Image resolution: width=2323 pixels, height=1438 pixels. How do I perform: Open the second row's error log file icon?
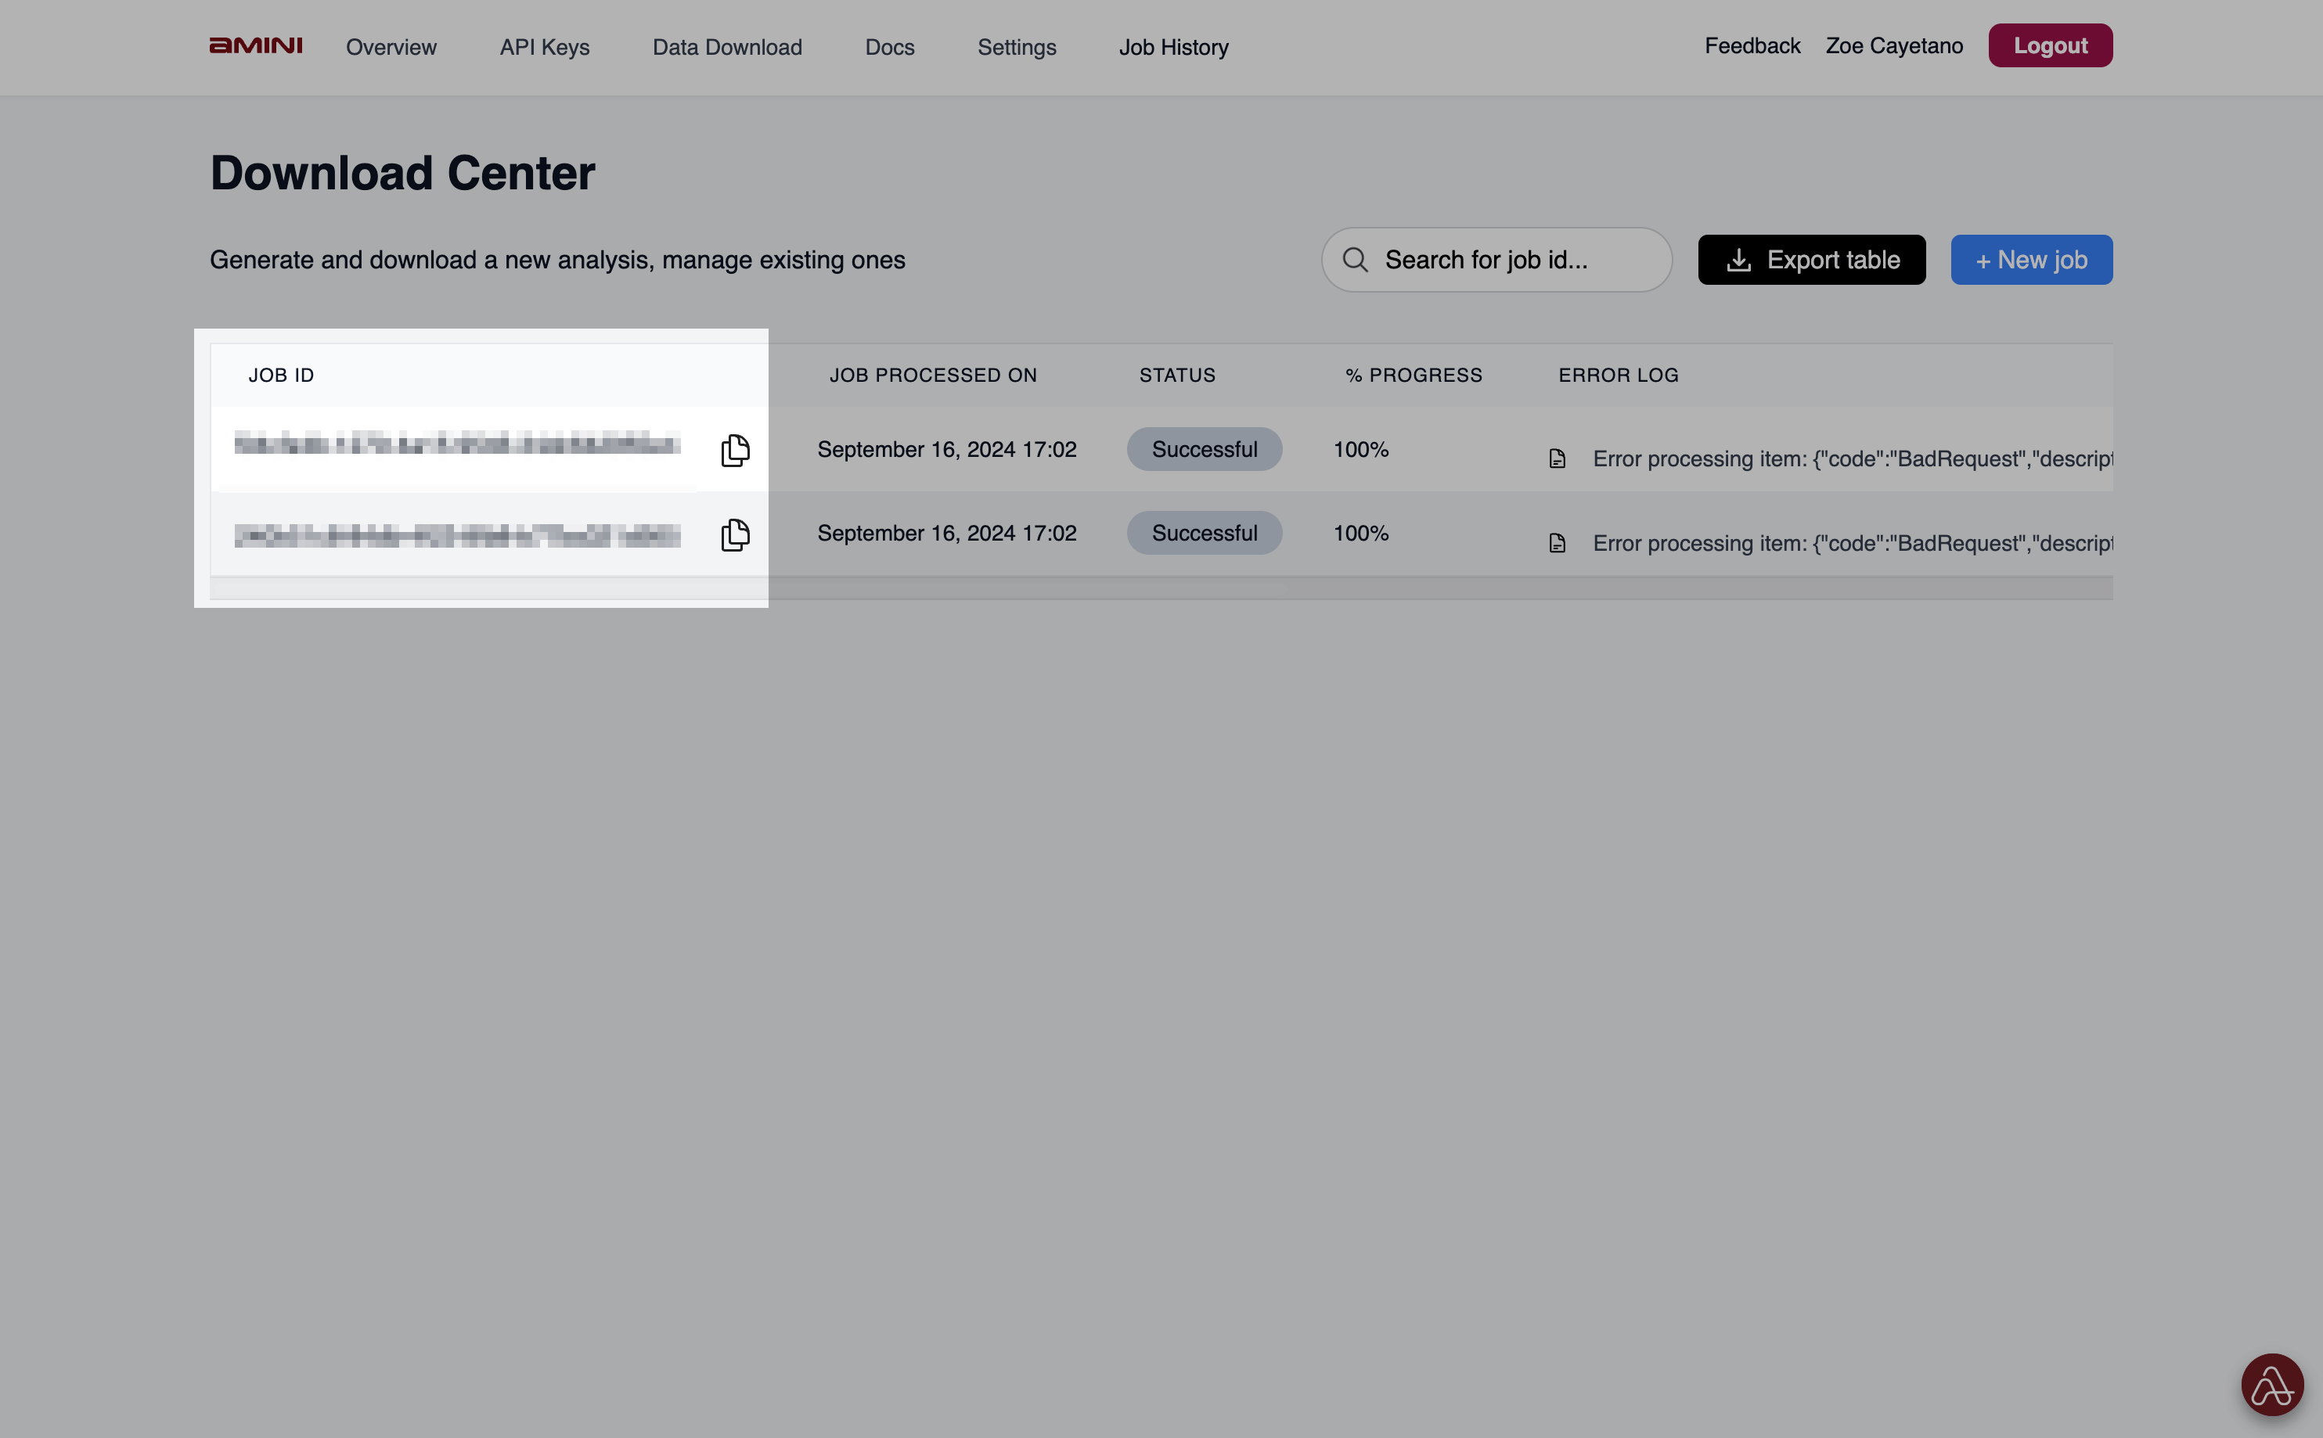point(1556,543)
